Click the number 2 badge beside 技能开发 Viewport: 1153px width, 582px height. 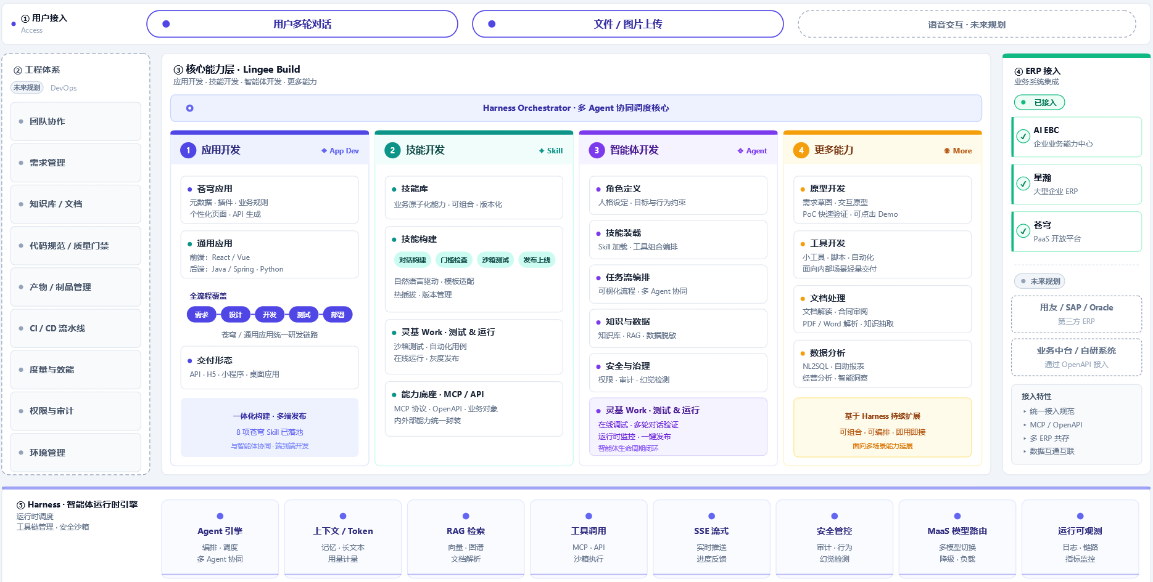392,150
